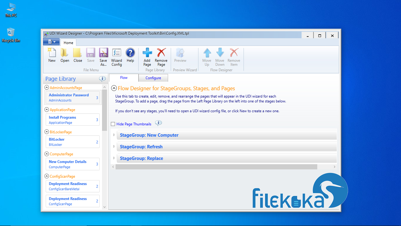Click Page Library scroll down arrow
The width and height of the screenshot is (401, 226).
(104, 207)
